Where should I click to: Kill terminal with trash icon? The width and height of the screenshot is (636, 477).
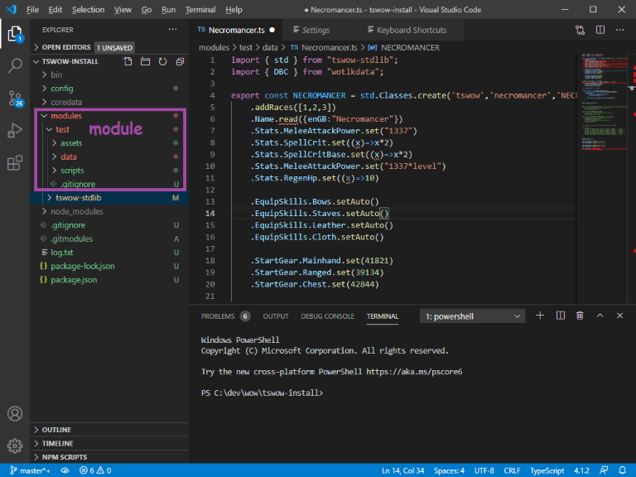tap(580, 316)
